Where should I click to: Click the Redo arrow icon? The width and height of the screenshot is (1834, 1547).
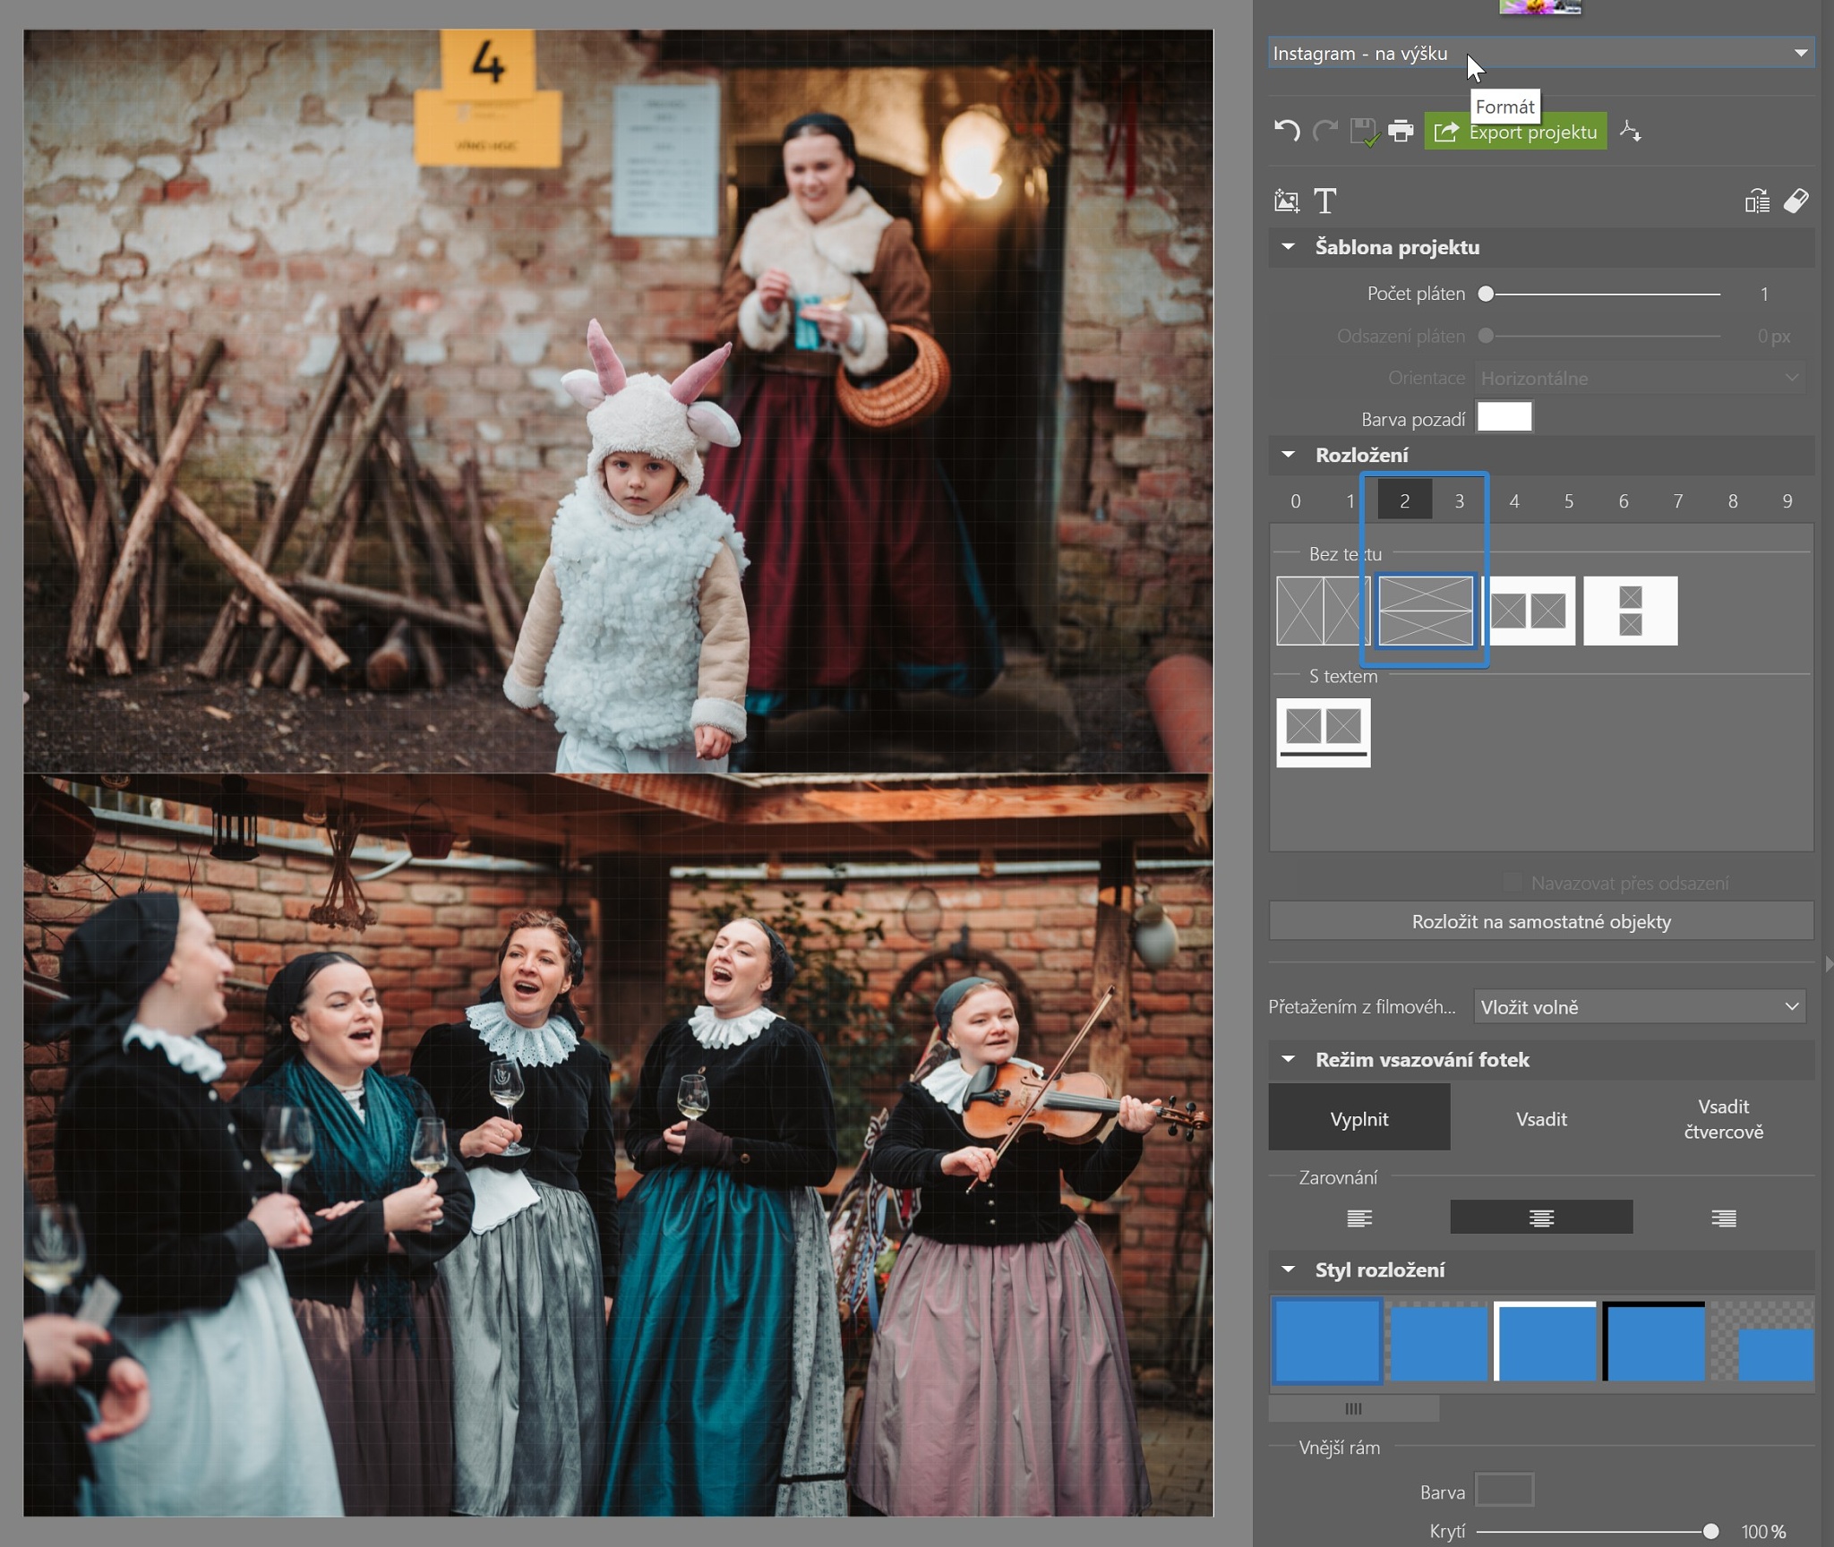point(1324,131)
